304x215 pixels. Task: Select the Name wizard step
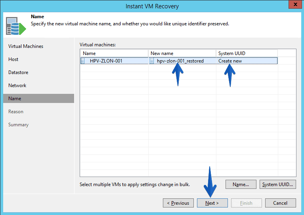click(38, 99)
